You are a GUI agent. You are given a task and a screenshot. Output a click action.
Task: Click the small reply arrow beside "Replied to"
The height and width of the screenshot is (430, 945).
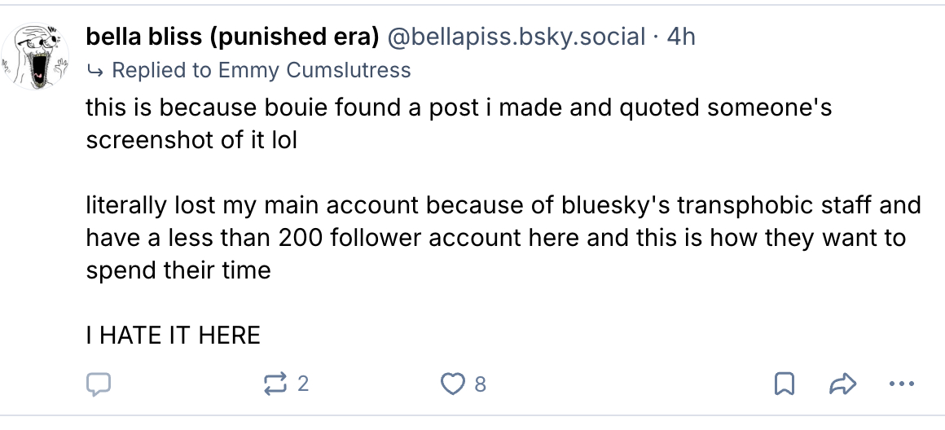(94, 71)
